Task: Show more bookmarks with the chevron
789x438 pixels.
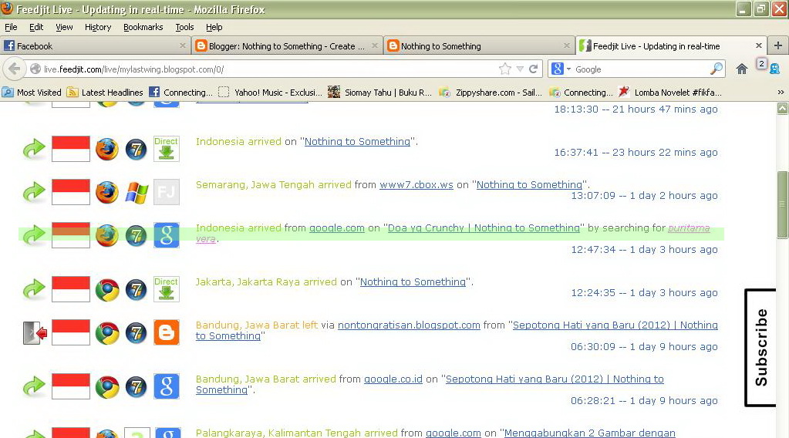Action: 781,92
